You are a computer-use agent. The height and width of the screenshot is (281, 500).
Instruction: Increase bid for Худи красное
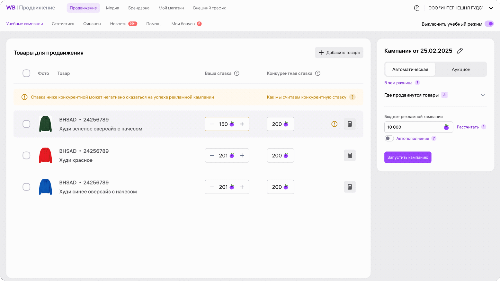tap(242, 156)
